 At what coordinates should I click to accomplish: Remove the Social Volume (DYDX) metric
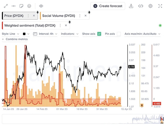tap(86, 16)
